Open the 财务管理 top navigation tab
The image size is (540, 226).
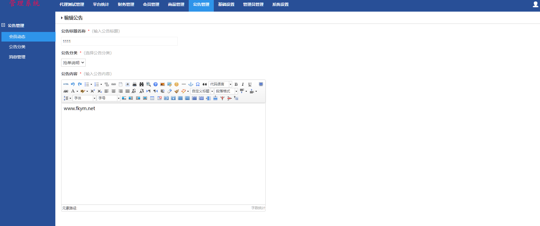(x=126, y=5)
